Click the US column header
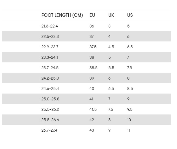 [x=130, y=15]
